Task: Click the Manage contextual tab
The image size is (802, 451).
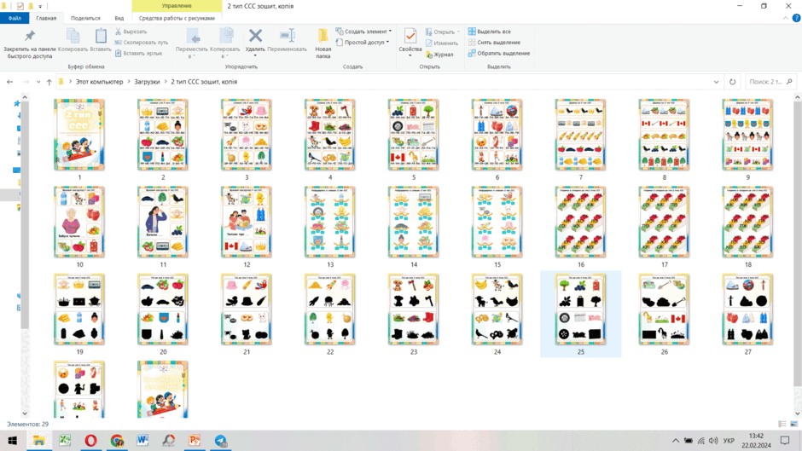Action: pos(177,6)
